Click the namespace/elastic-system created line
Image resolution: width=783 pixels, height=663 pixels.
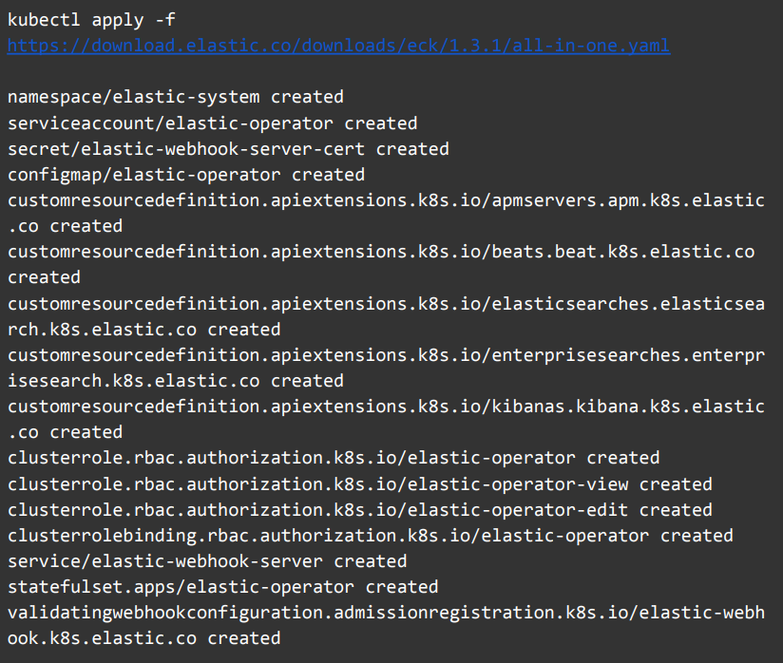tap(176, 97)
